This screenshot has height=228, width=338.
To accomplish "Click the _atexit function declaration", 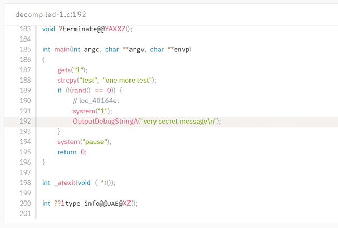I will coord(65,182).
